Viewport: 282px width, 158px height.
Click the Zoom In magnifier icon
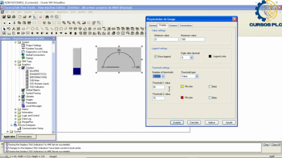tap(74, 23)
